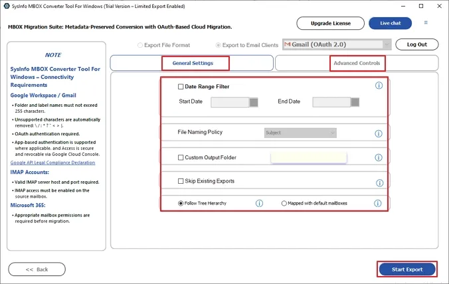Click the Custom Output Folder path field

pos(308,158)
